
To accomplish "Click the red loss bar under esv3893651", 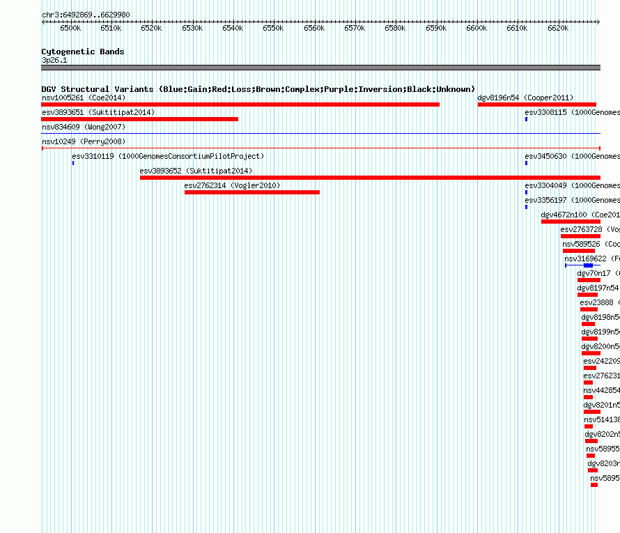I will [x=139, y=119].
